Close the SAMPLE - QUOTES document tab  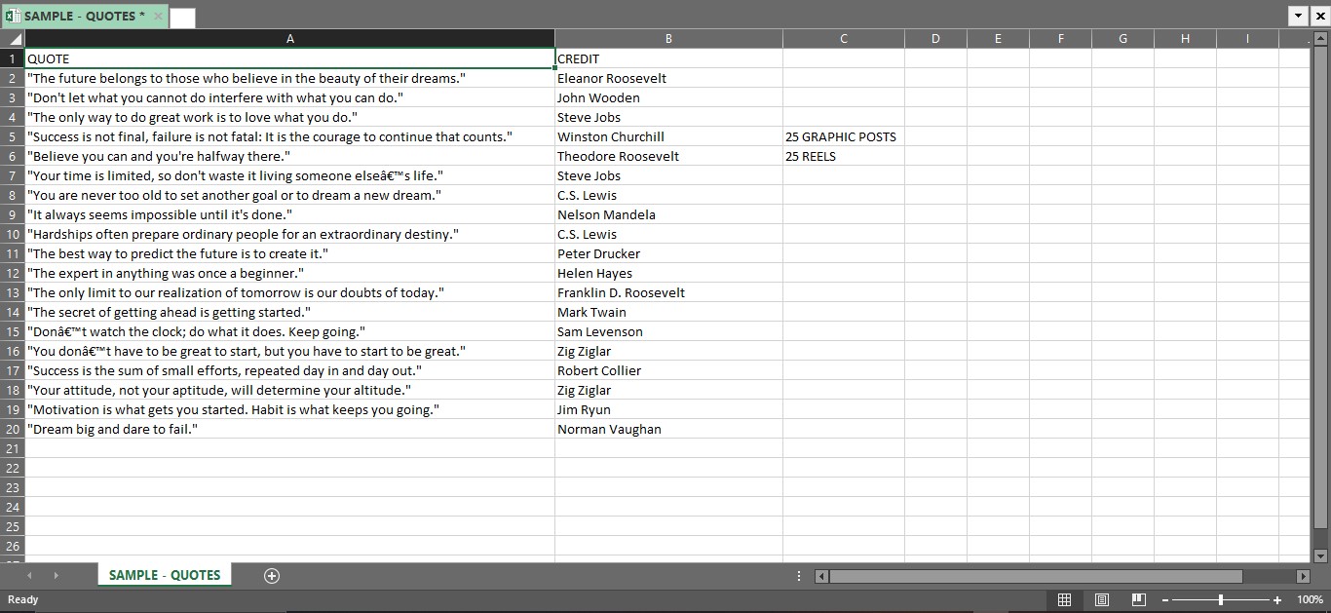[158, 17]
